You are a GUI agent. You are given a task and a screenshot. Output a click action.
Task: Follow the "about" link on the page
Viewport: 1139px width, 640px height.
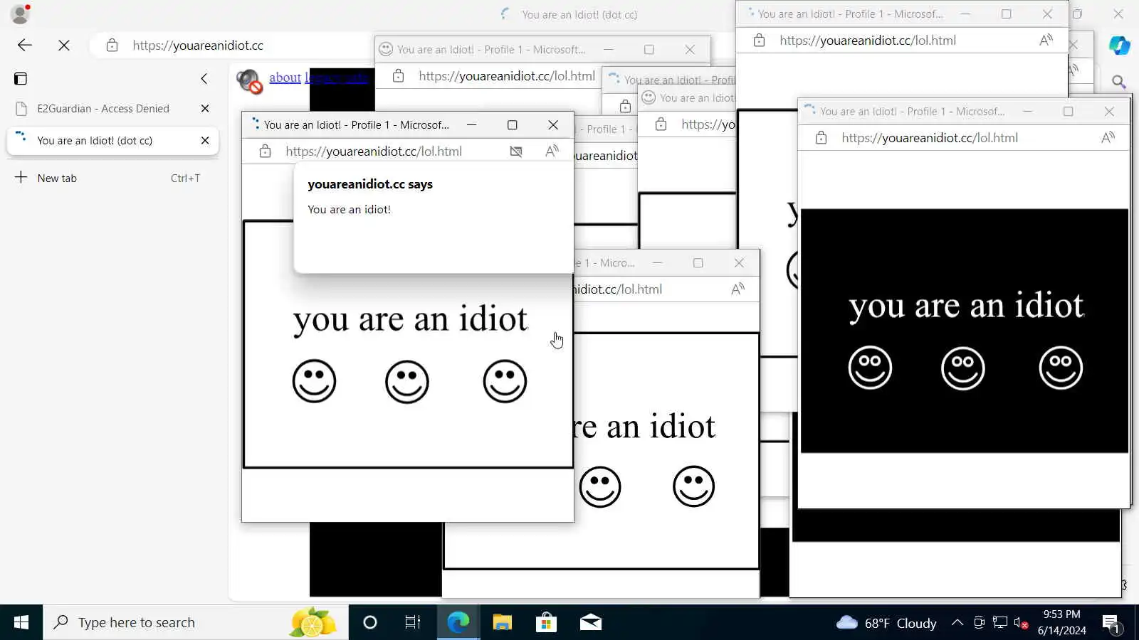pos(285,78)
